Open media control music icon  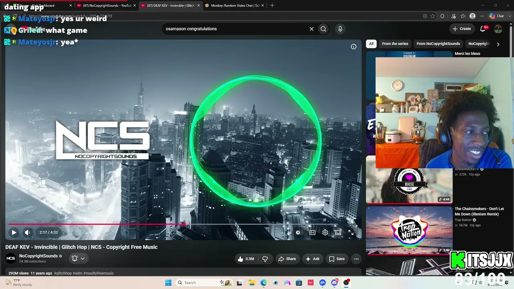pyautogui.click(x=453, y=16)
